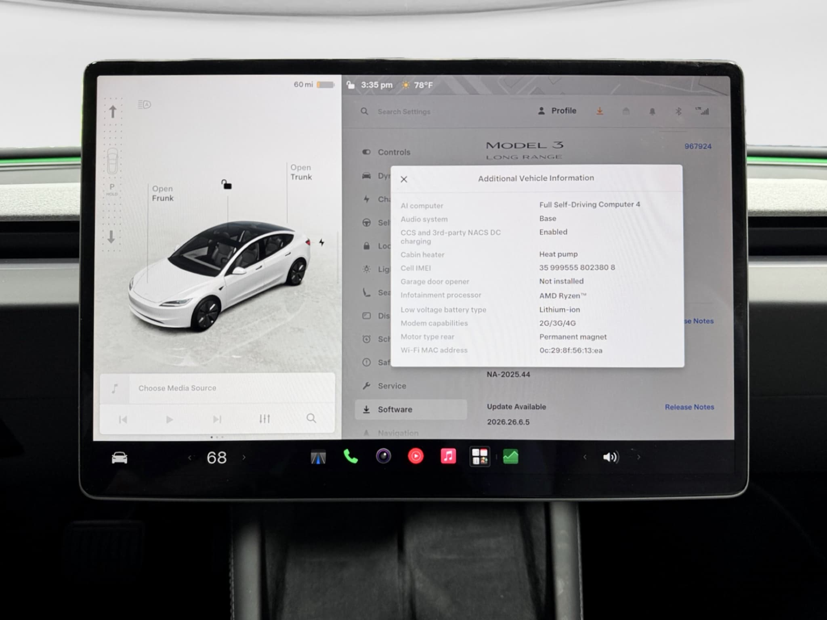Tap the LTE signal strength icon
The image size is (827, 620).
point(702,111)
